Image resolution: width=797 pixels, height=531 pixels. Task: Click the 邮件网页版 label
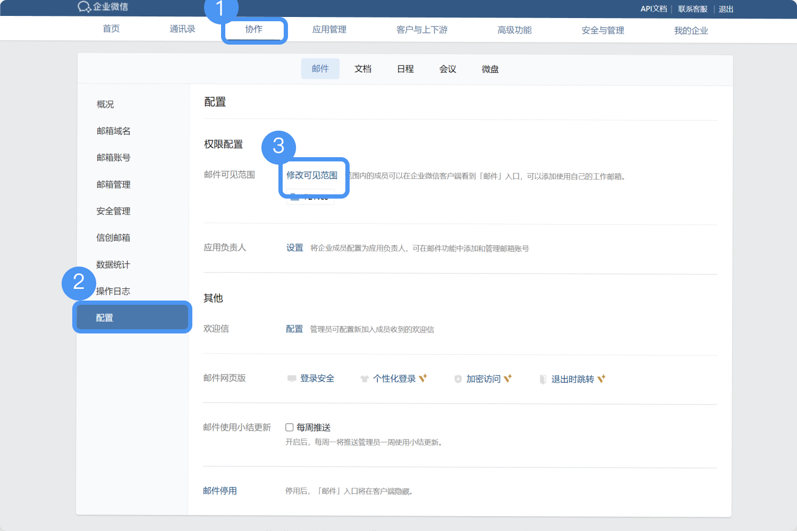pos(225,378)
